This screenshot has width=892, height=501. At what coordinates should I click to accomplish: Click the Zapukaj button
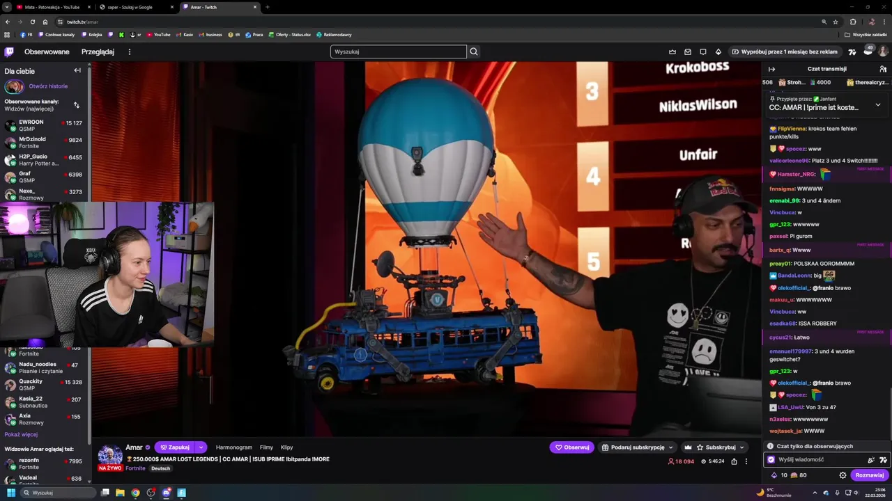pos(175,447)
